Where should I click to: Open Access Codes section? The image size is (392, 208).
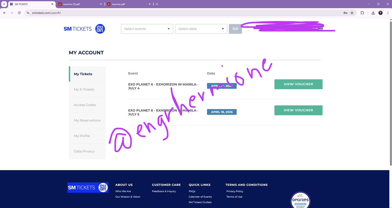coord(87,105)
